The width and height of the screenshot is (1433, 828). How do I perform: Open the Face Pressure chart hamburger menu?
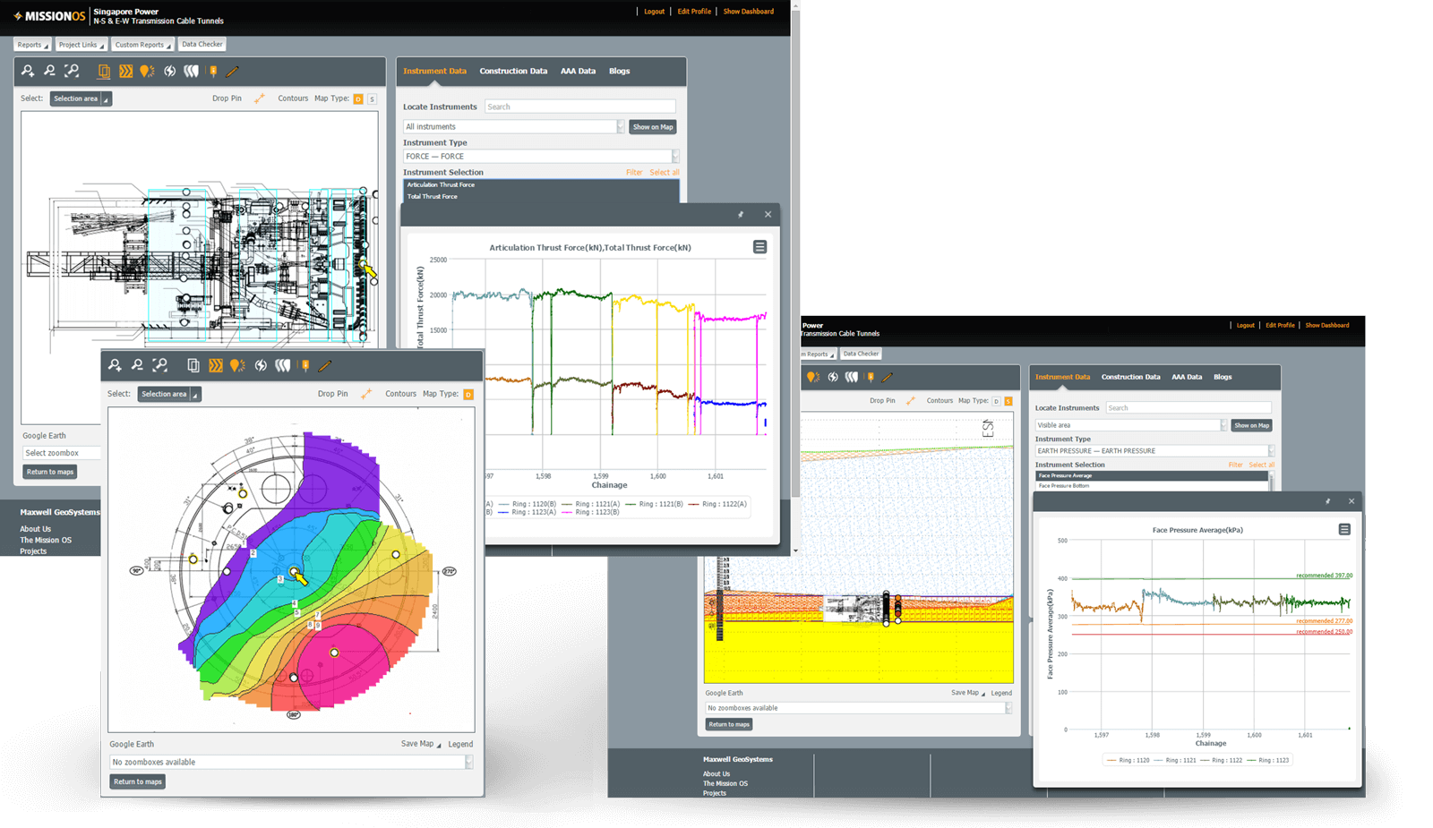click(1344, 530)
